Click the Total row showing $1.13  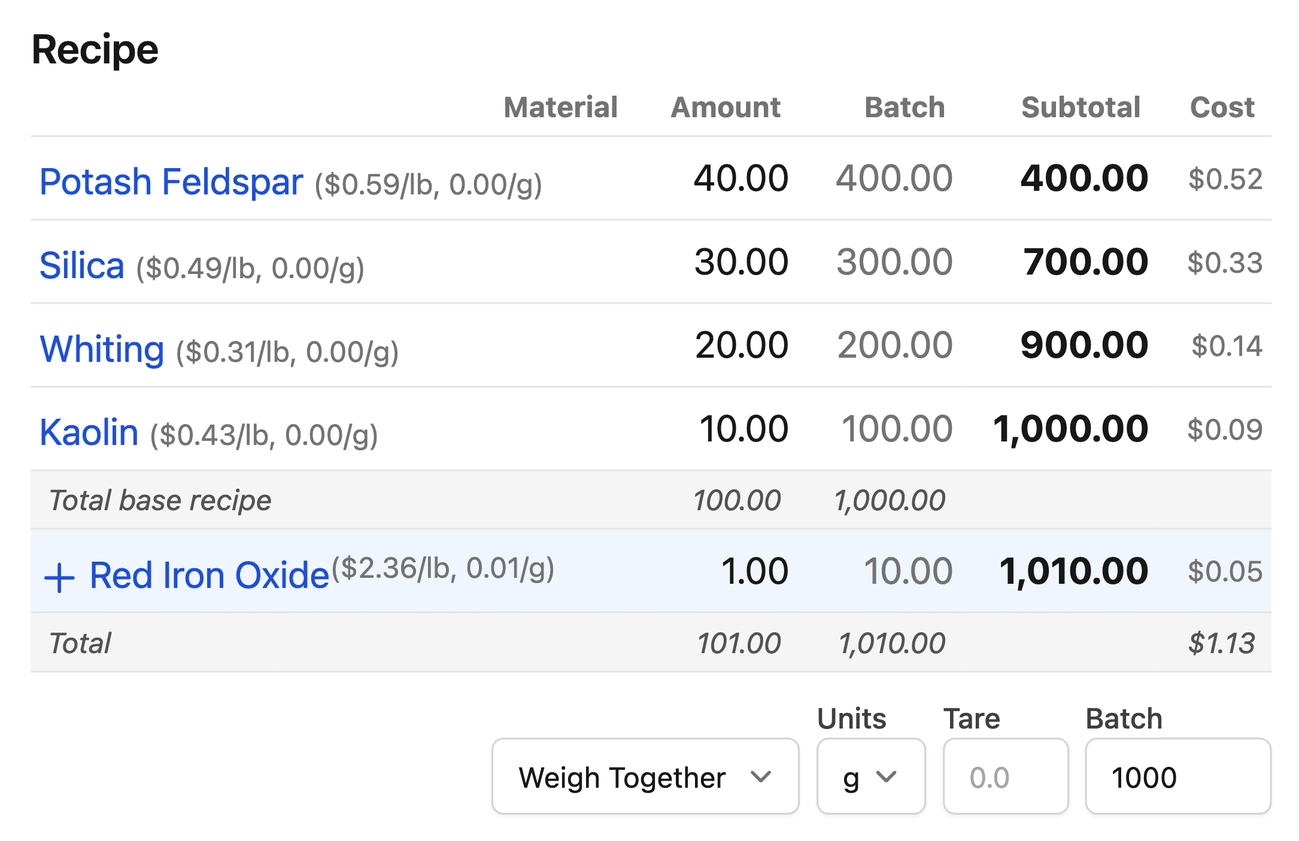tap(1221, 642)
